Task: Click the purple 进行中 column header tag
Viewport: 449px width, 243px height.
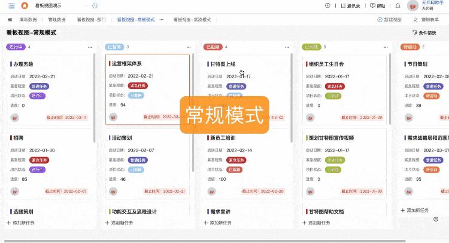Action: [16, 47]
